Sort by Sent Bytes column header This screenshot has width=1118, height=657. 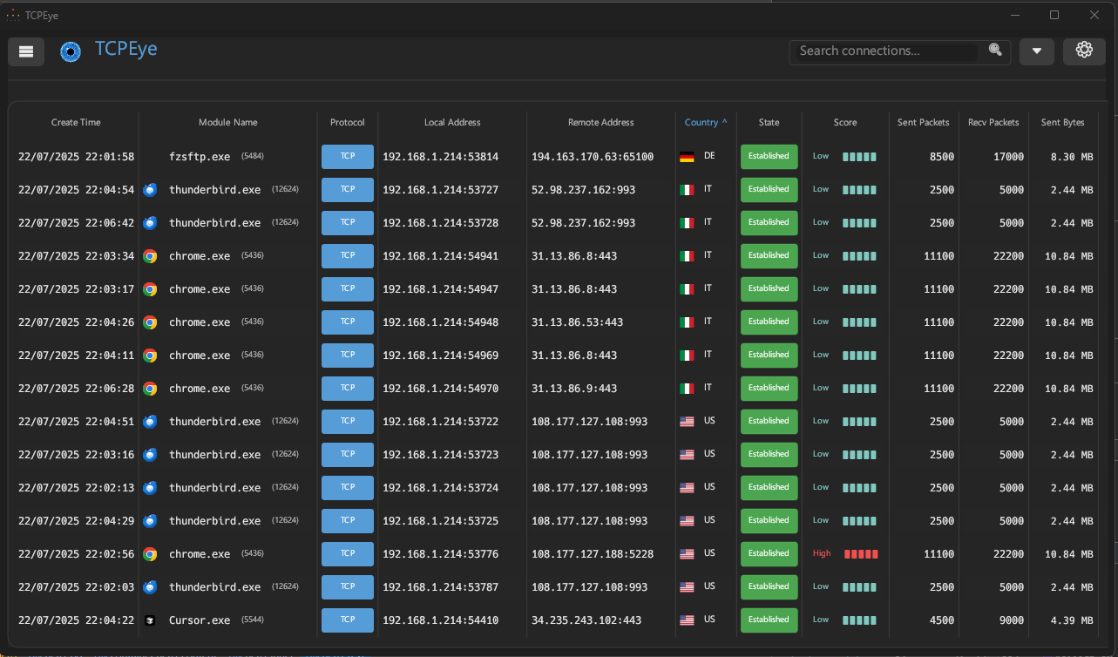click(1063, 123)
